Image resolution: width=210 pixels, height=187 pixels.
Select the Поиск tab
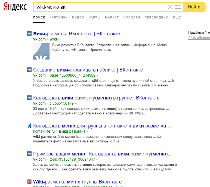point(39,17)
